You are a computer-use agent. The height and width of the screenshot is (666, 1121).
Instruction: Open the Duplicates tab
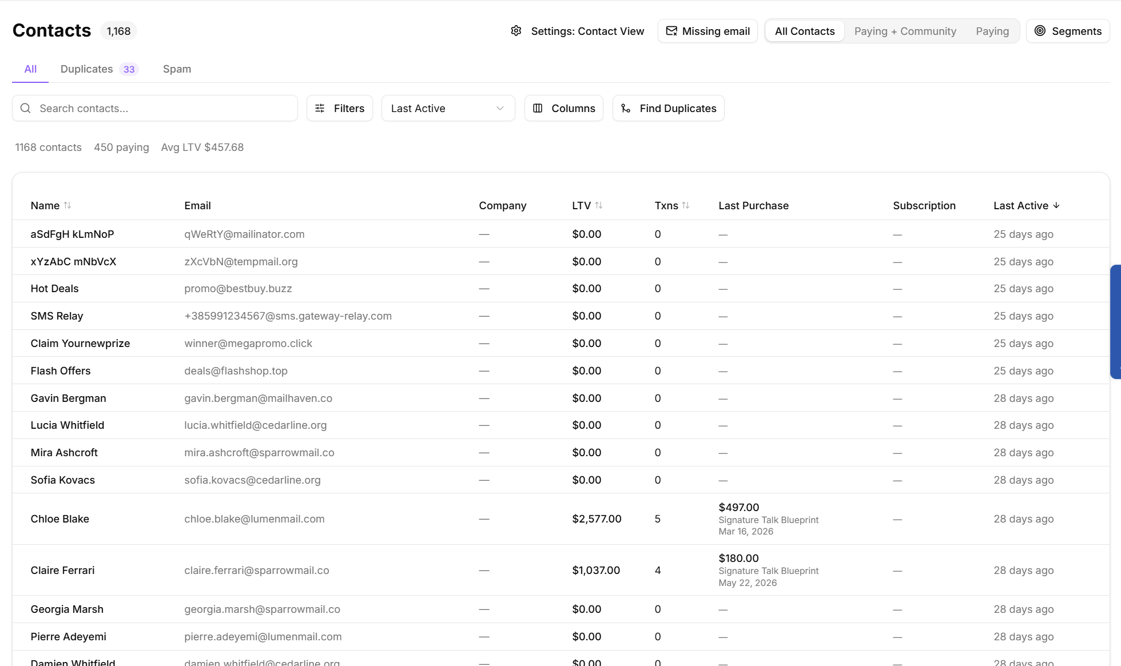99,69
